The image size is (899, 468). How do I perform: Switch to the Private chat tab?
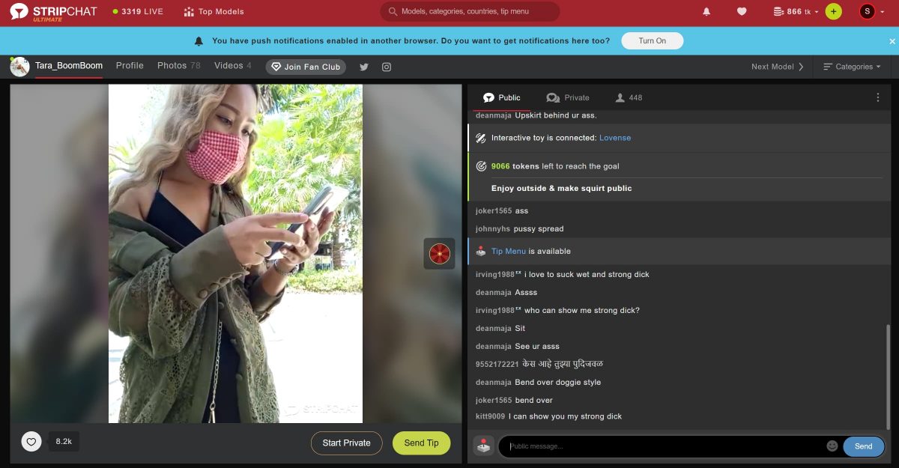tap(568, 97)
